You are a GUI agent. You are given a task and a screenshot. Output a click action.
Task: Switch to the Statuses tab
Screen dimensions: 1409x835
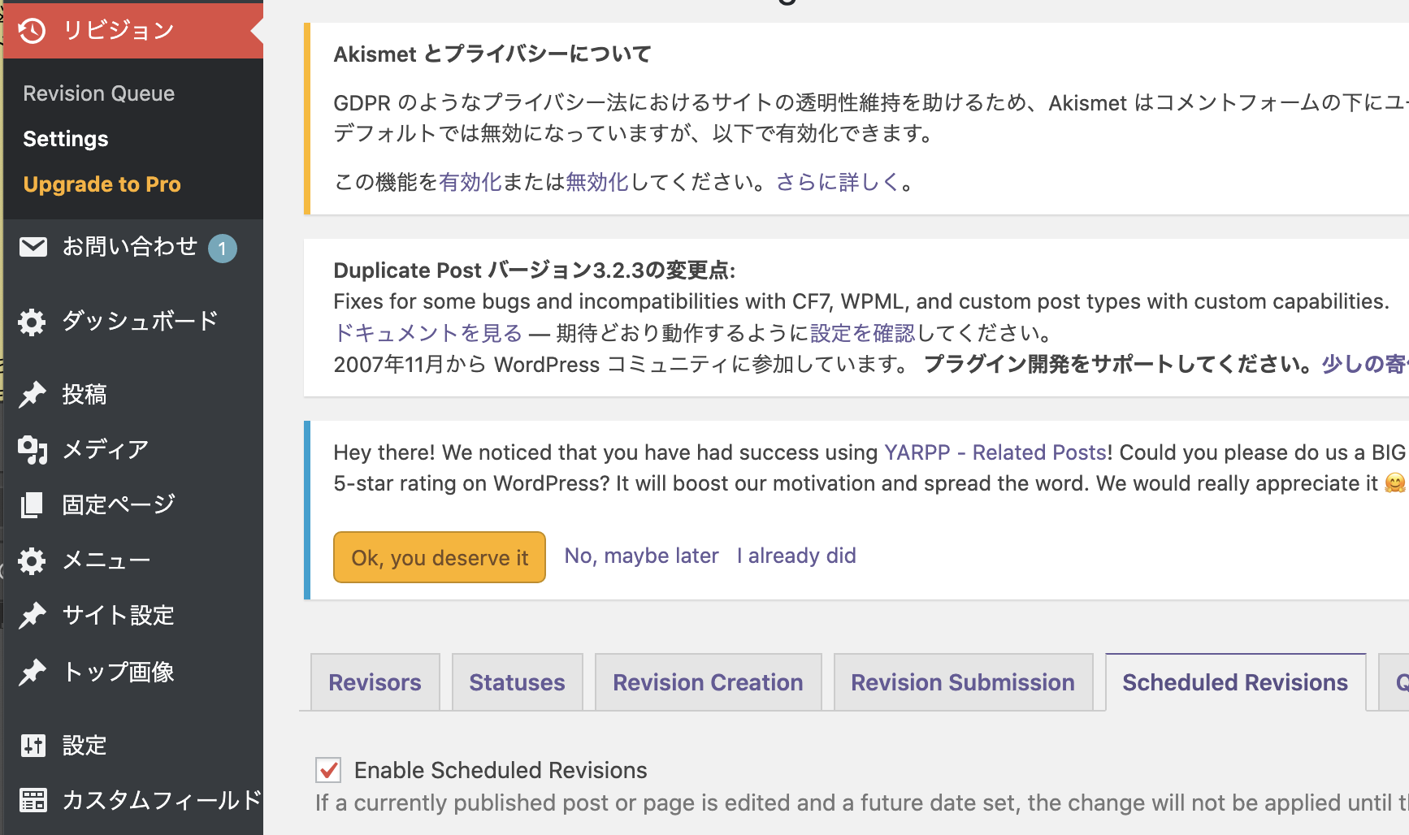518,682
